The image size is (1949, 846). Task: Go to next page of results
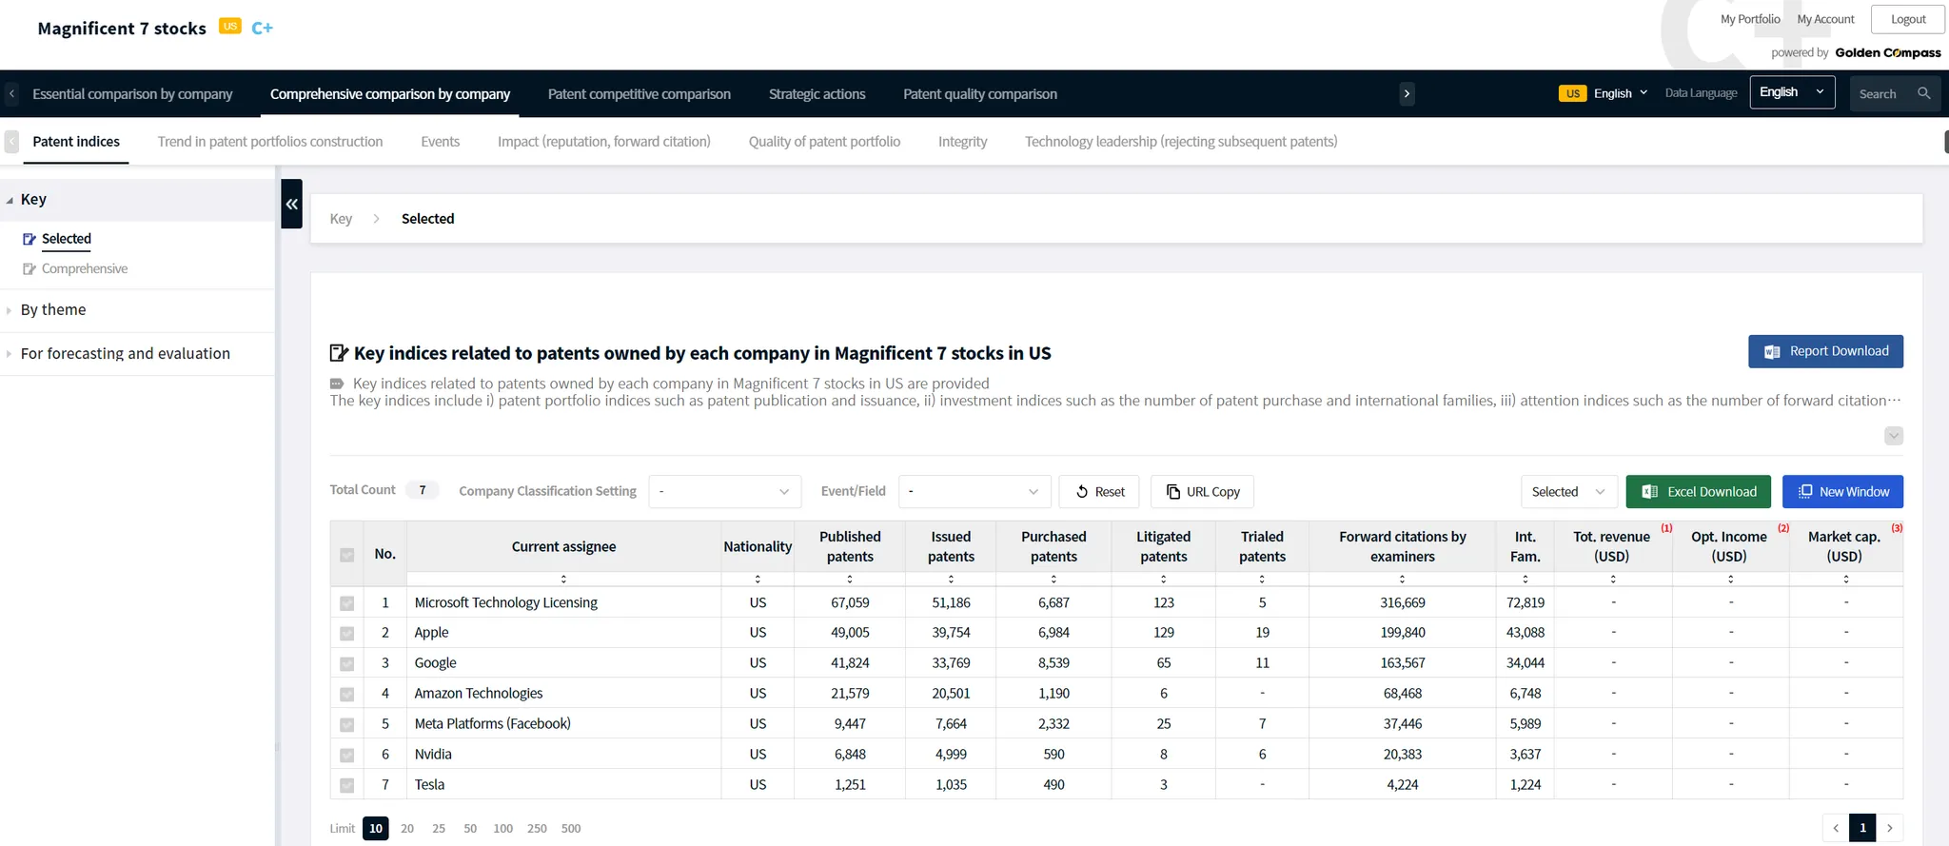pos(1890,828)
